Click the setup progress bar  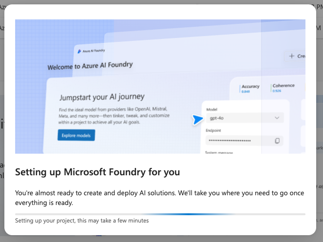[160, 214]
